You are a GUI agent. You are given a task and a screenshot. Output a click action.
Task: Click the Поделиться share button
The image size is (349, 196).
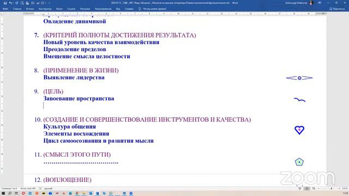pyautogui.click(x=337, y=9)
